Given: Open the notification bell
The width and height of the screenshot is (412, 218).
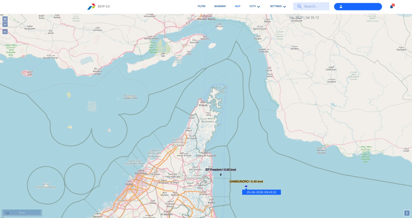Looking at the screenshot, I should coord(392,6).
